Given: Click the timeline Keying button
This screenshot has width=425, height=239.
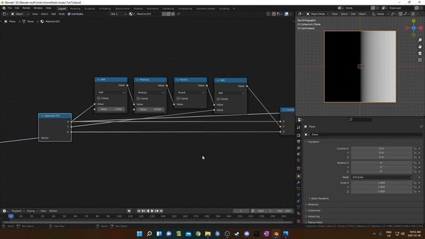Looking at the screenshot, I should 32,211.
